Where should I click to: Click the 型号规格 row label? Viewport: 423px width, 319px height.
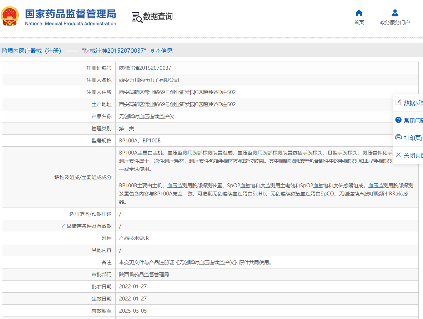[101, 141]
